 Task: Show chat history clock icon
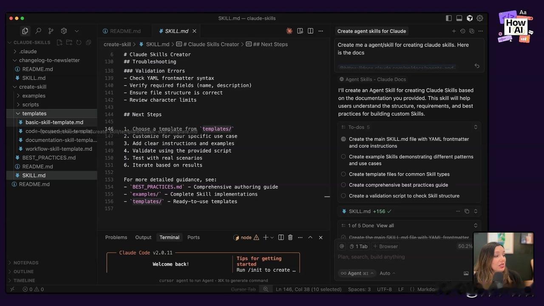click(463, 31)
